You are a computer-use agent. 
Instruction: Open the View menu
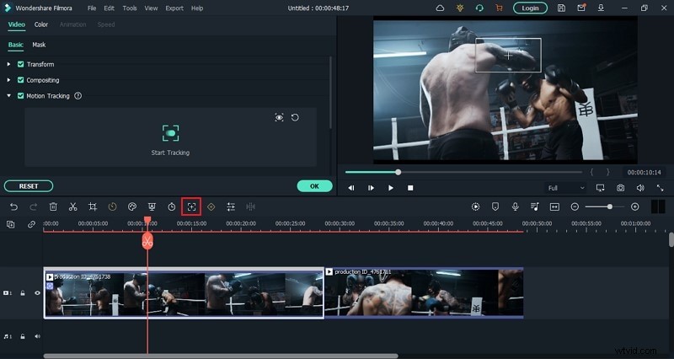151,8
